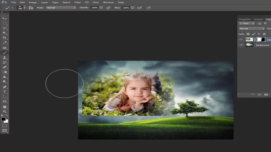Select the Move tool
Screen dimensions: 271x152
5,19
